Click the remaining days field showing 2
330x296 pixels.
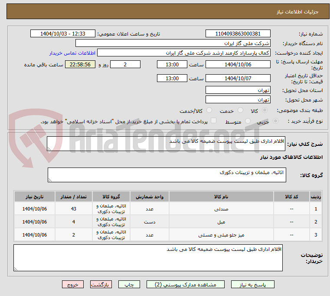125,65
